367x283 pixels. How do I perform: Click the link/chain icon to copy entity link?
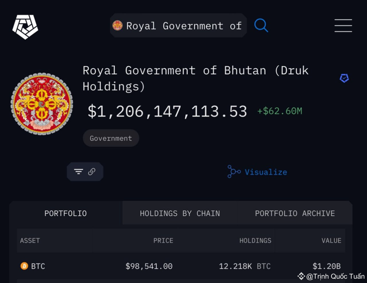click(x=91, y=172)
